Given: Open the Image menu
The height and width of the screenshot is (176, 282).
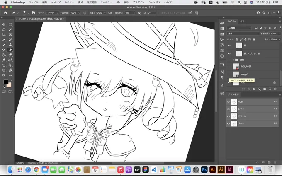Looking at the screenshot, I should point(56,2).
